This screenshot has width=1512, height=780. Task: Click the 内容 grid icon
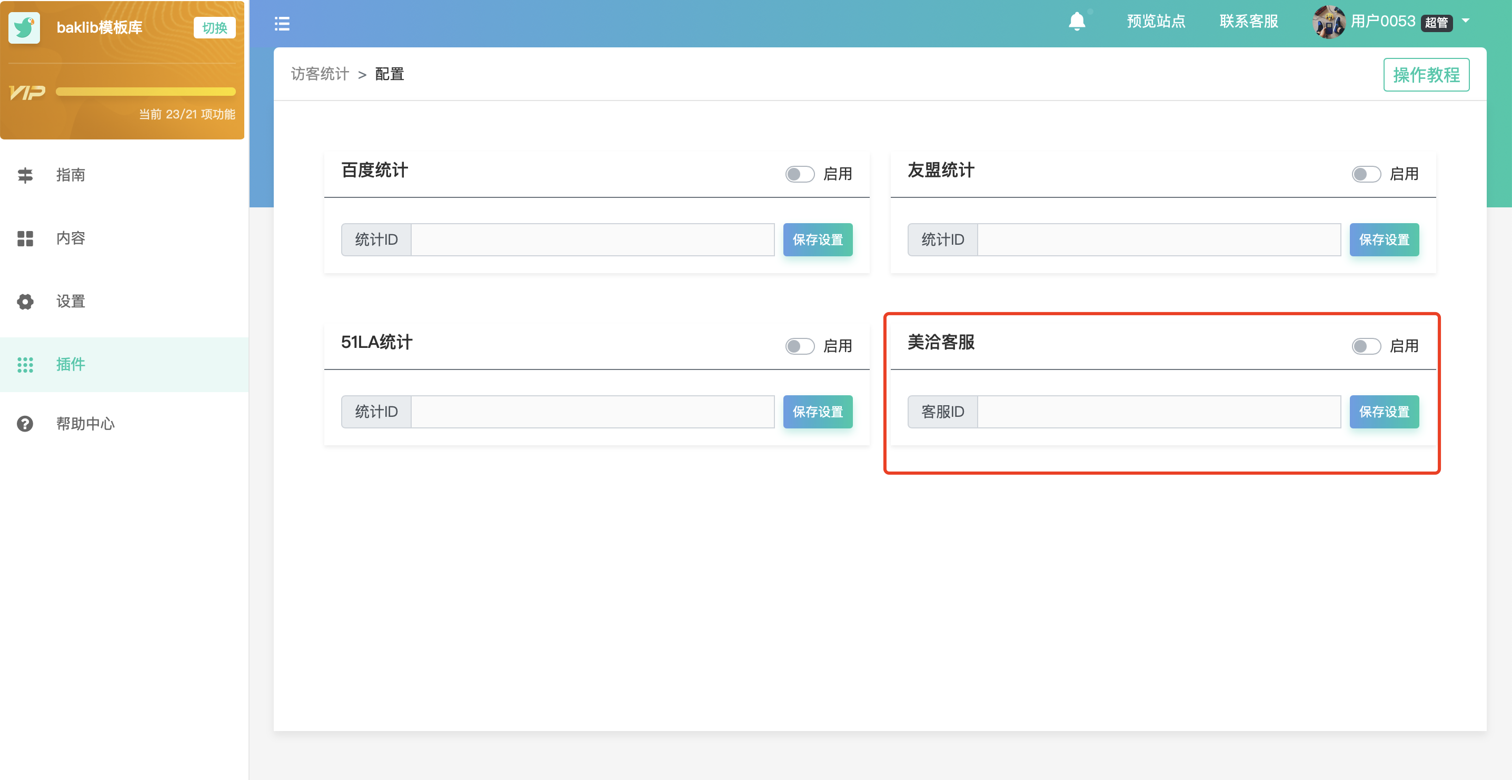click(25, 238)
